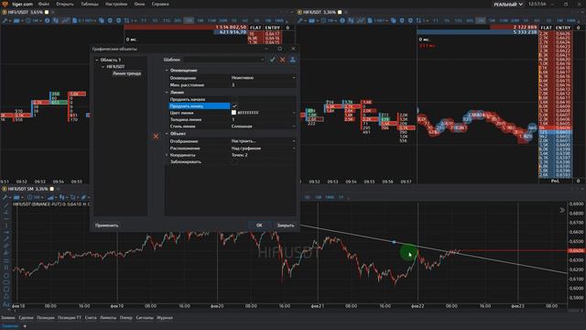
Task: Open Шаблон template dropdown
Action: coord(262,60)
